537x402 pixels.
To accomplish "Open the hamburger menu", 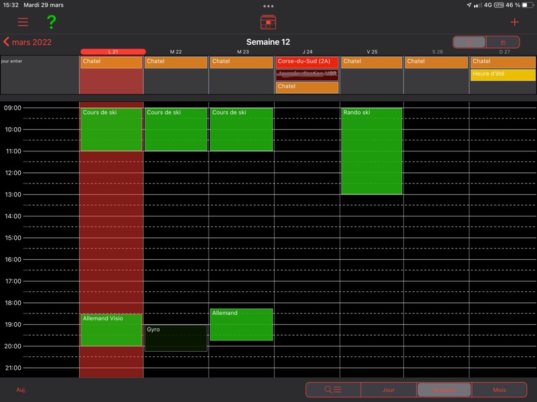I will coord(23,22).
